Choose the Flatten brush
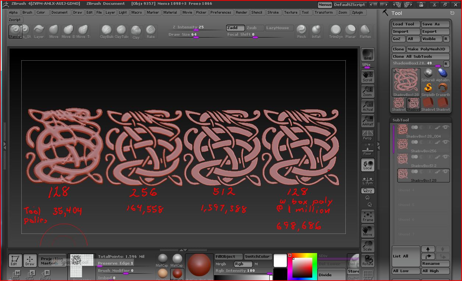This screenshot has height=281, width=462. point(365,31)
